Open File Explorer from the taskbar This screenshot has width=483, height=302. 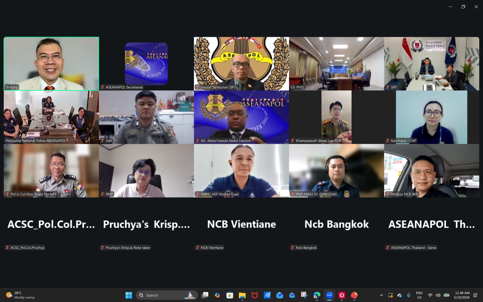click(x=242, y=295)
